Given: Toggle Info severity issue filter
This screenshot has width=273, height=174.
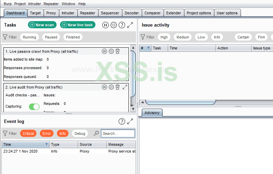Looking at the screenshot, I should pyautogui.click(x=217, y=37).
